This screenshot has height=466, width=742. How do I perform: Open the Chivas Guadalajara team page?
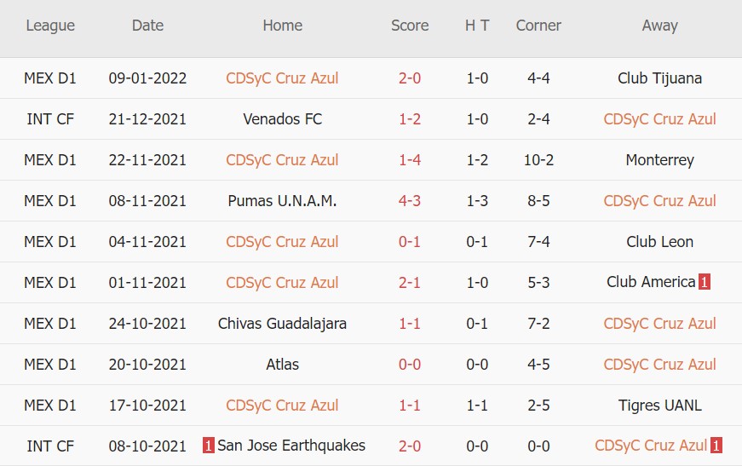coord(283,324)
